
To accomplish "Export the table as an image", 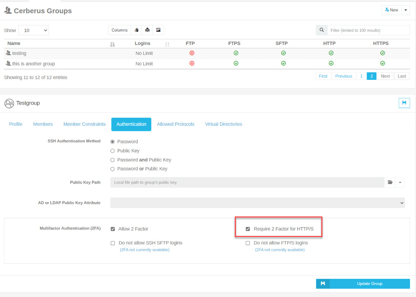I will [158, 30].
